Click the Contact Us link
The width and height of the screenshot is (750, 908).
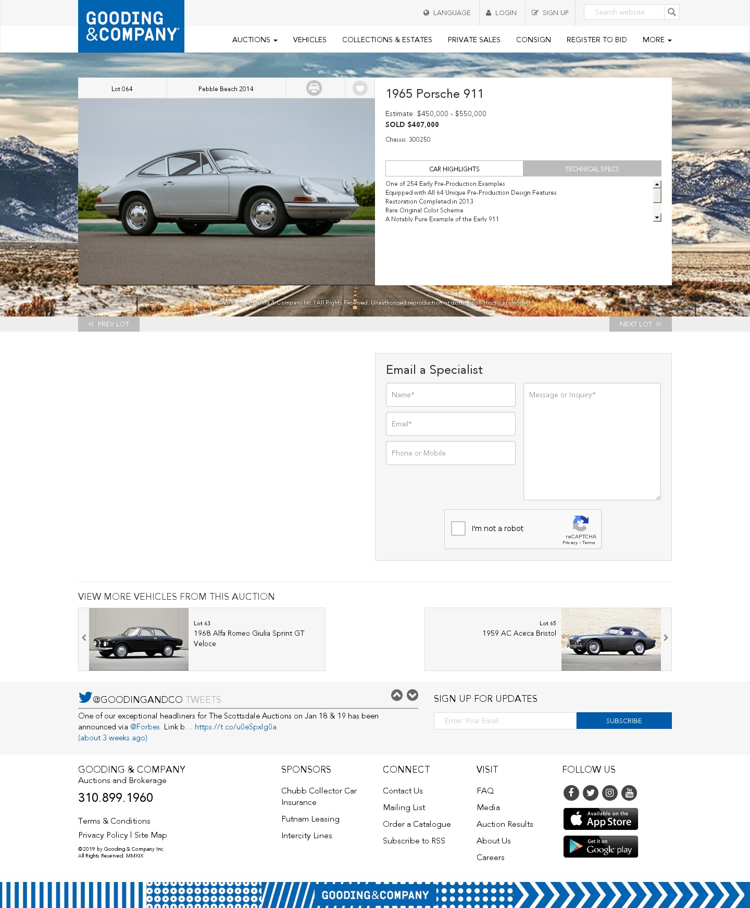point(403,791)
